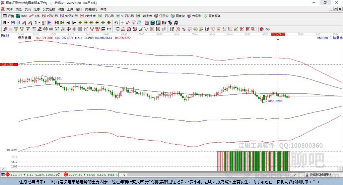This screenshot has width=343, height=185.
Task: Click the 2023-09-07 date marker
Action: click(278, 34)
